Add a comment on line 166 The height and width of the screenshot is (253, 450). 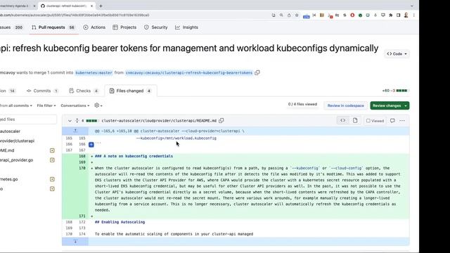click(x=91, y=144)
